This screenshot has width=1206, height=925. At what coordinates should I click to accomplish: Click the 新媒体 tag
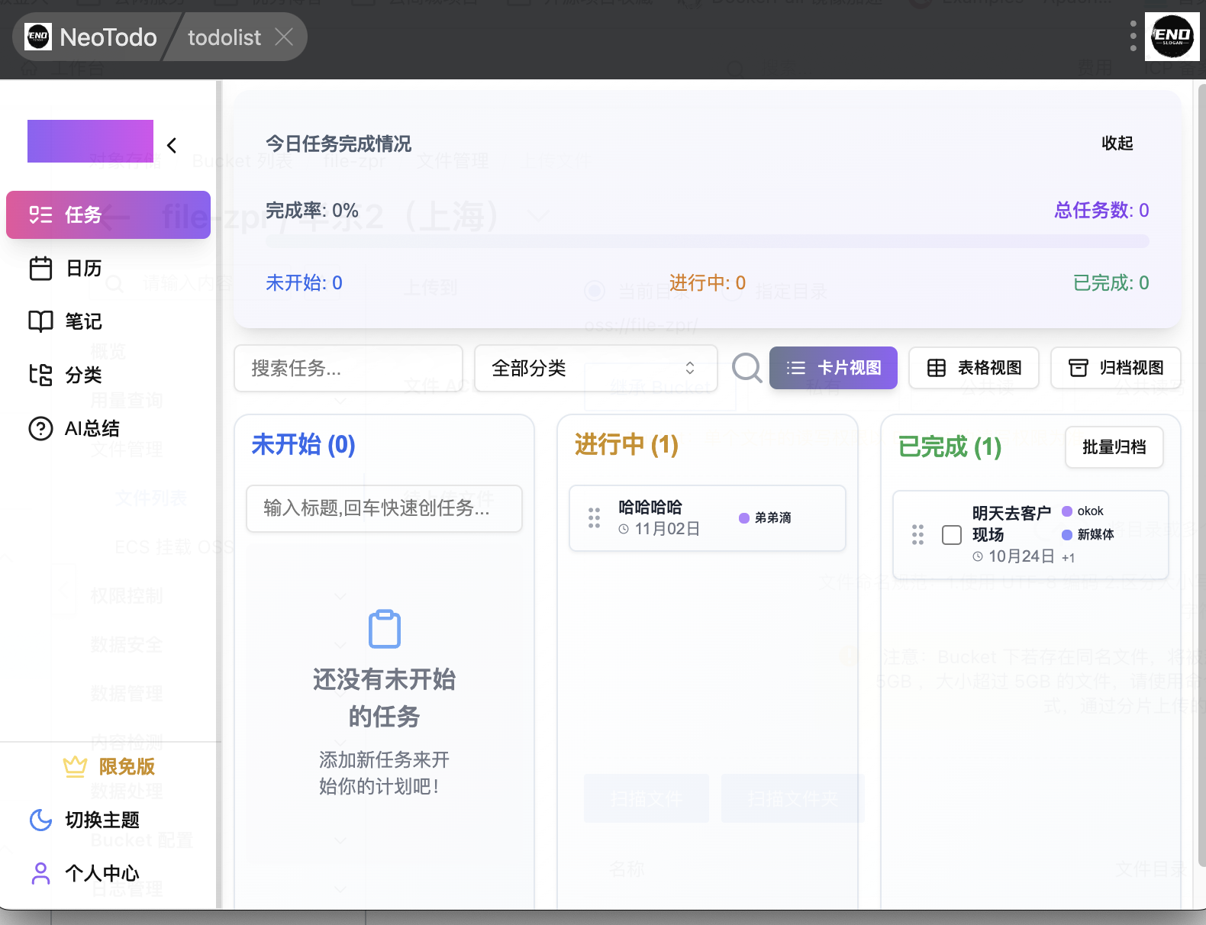1096,534
